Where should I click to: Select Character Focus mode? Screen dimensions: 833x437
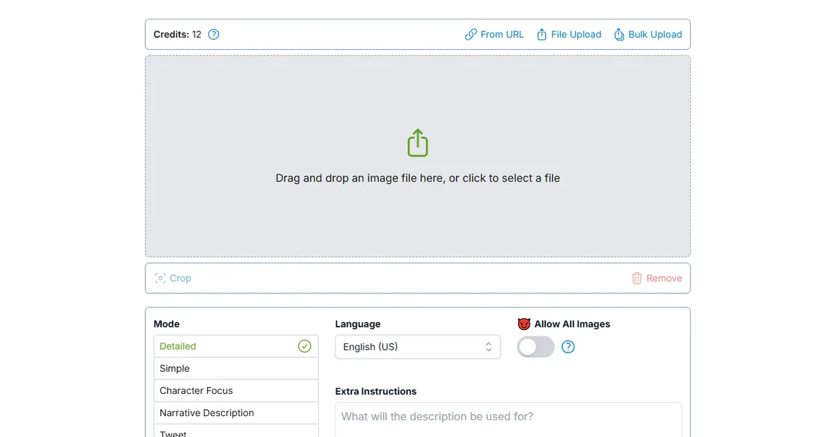point(236,391)
